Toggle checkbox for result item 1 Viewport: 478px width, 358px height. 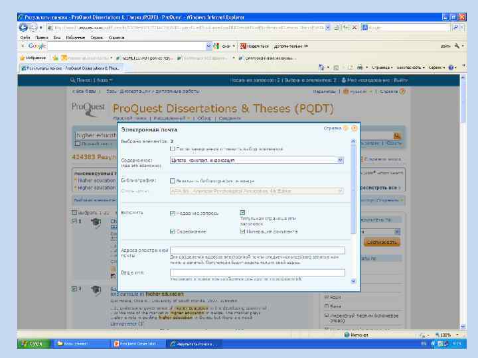pos(74,221)
